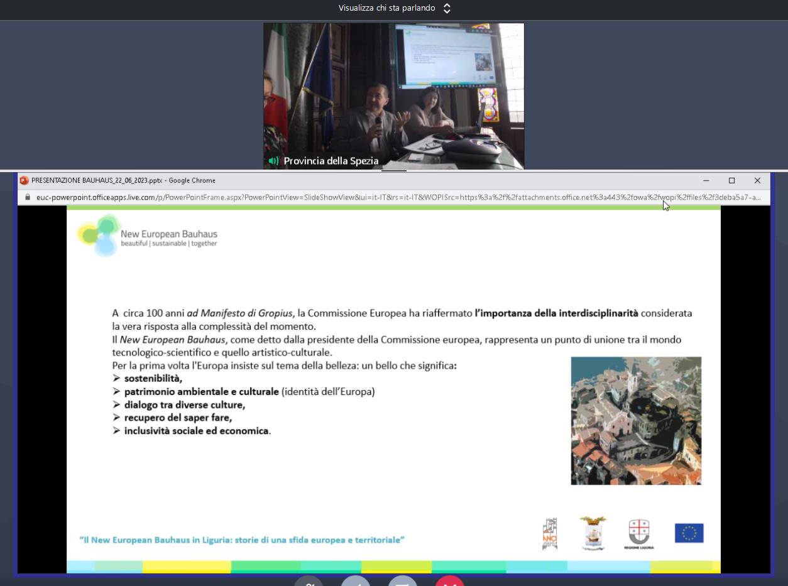788x586 pixels.
Task: Click the footer "Il New European Bauhaus in Liguria" caption
Action: point(242,540)
